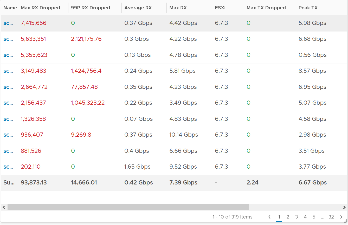Open host link in 202,110 row

tap(8, 167)
